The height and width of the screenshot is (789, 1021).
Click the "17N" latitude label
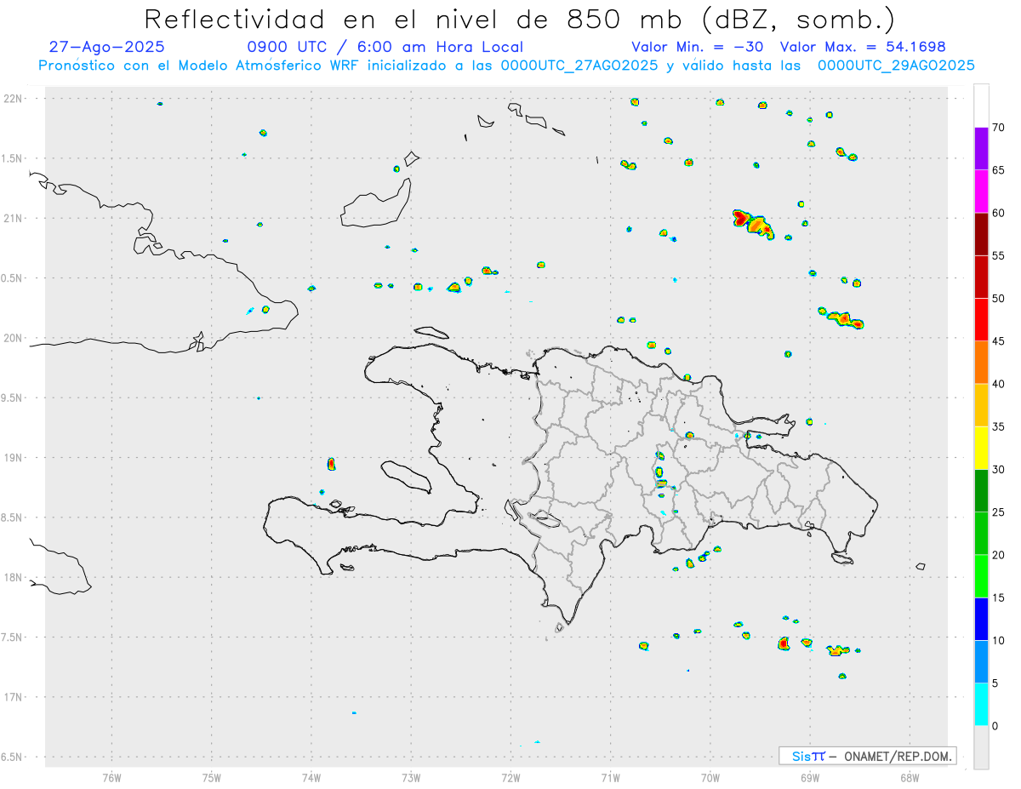pyautogui.click(x=14, y=697)
